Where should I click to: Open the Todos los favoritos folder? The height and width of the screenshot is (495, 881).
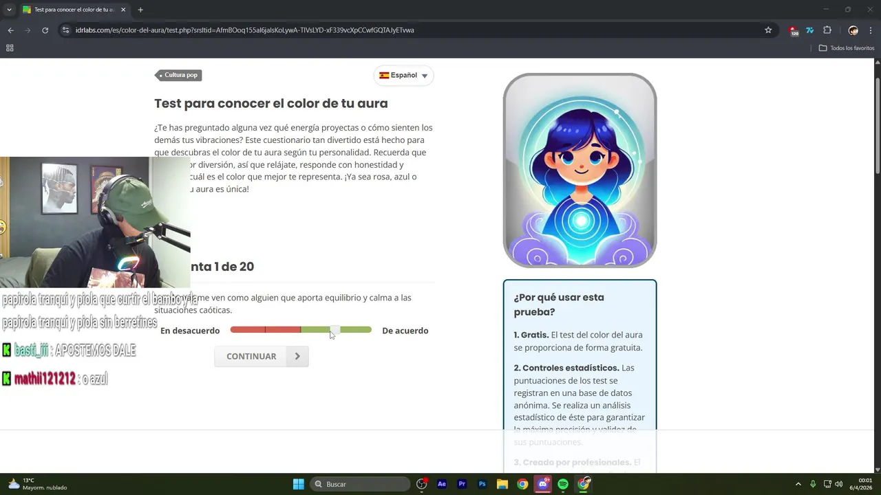(x=847, y=48)
